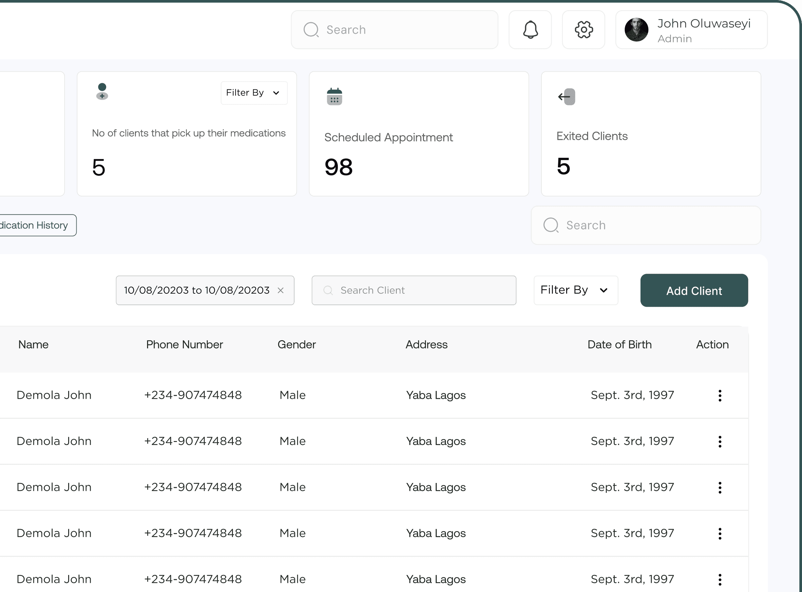
Task: Click the Scheduled Appointment calendar icon
Action: (334, 96)
